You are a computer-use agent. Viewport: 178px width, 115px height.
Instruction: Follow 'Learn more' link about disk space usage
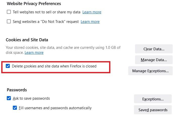click(x=34, y=53)
